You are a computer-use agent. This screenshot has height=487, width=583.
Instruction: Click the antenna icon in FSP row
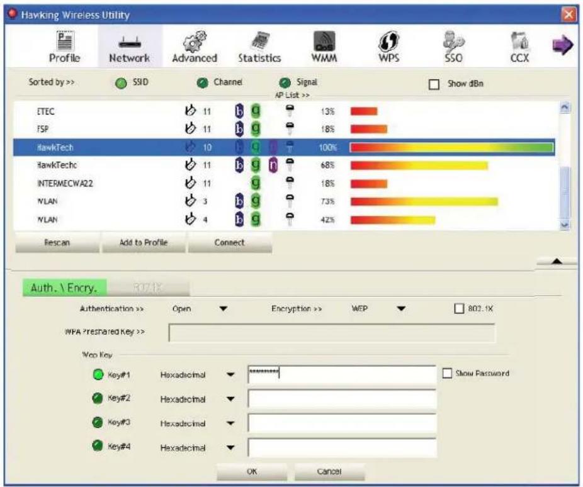coord(190,128)
